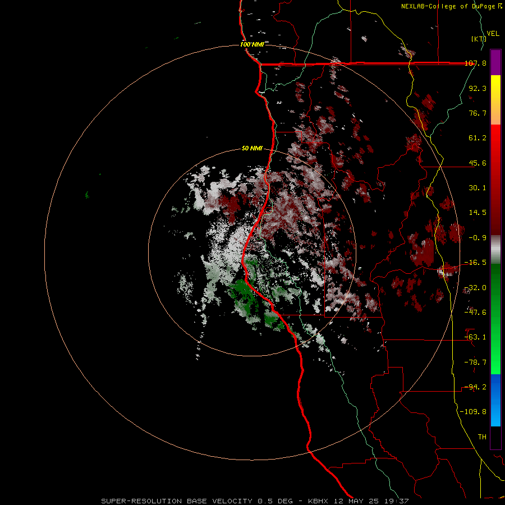Image resolution: width=505 pixels, height=505 pixels.
Task: Click the -78.7 legend value
Action: tap(475, 362)
